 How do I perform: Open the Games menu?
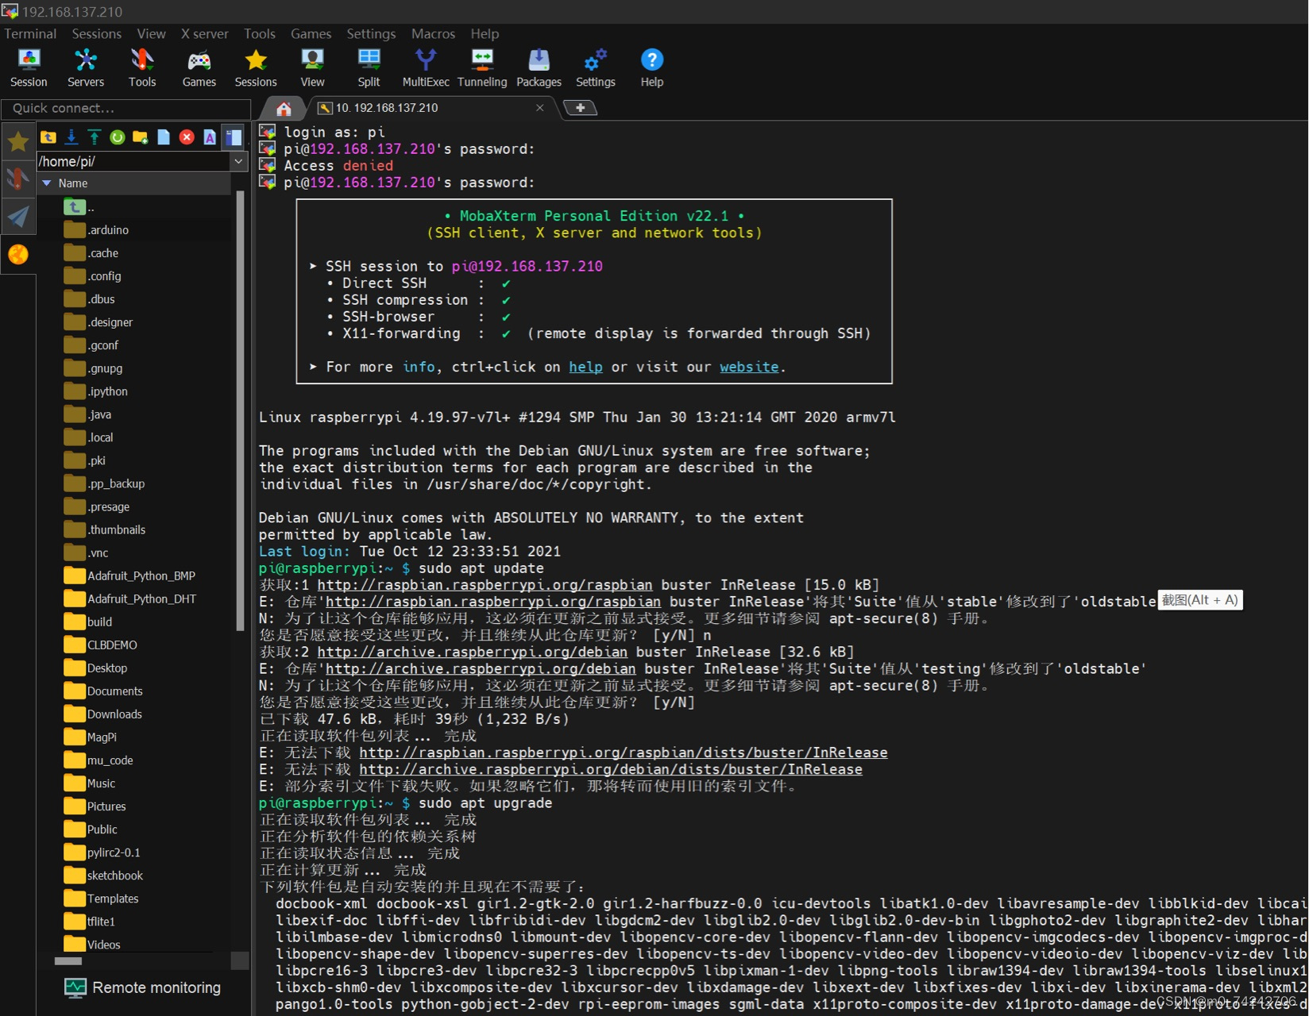[x=311, y=33]
